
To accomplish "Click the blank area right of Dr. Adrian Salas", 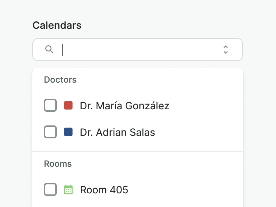I will point(199,132).
